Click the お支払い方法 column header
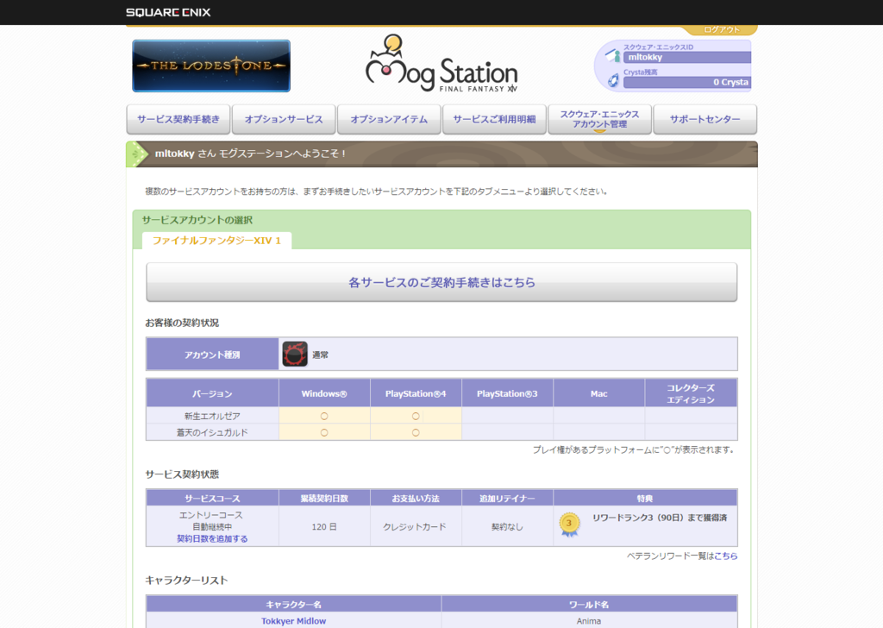Image resolution: width=883 pixels, height=628 pixels. (416, 499)
